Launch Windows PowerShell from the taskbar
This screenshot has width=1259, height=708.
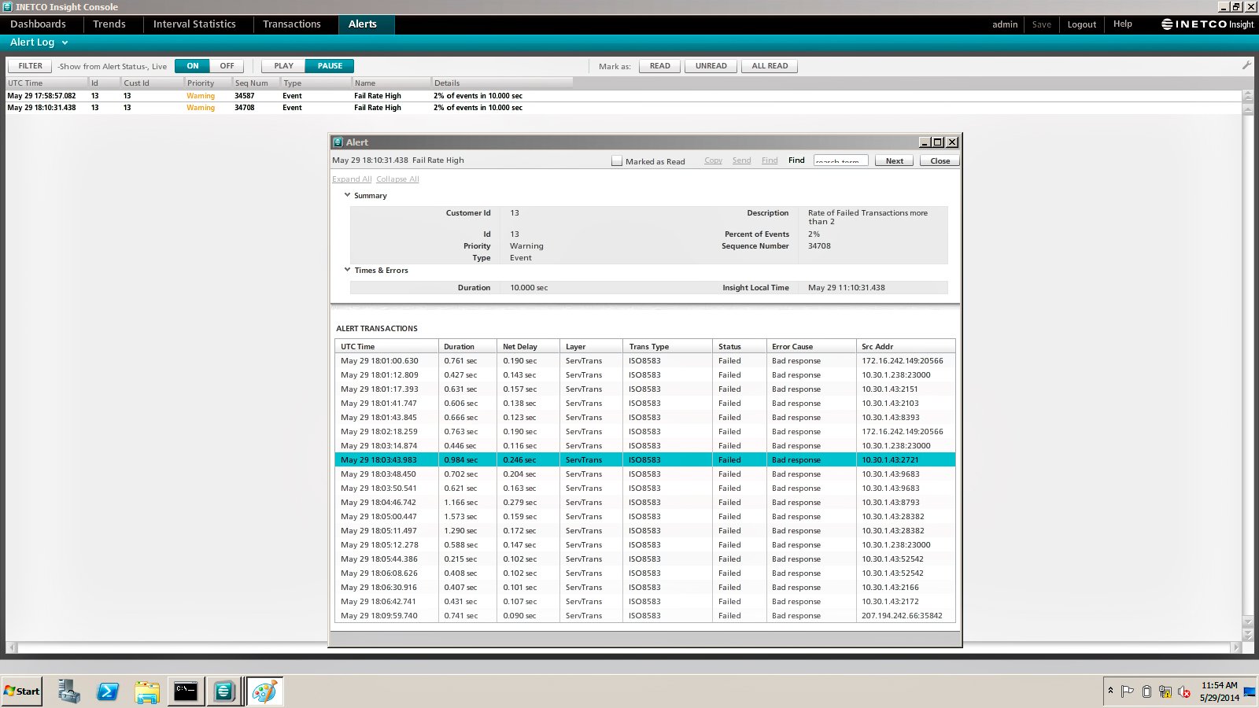107,691
